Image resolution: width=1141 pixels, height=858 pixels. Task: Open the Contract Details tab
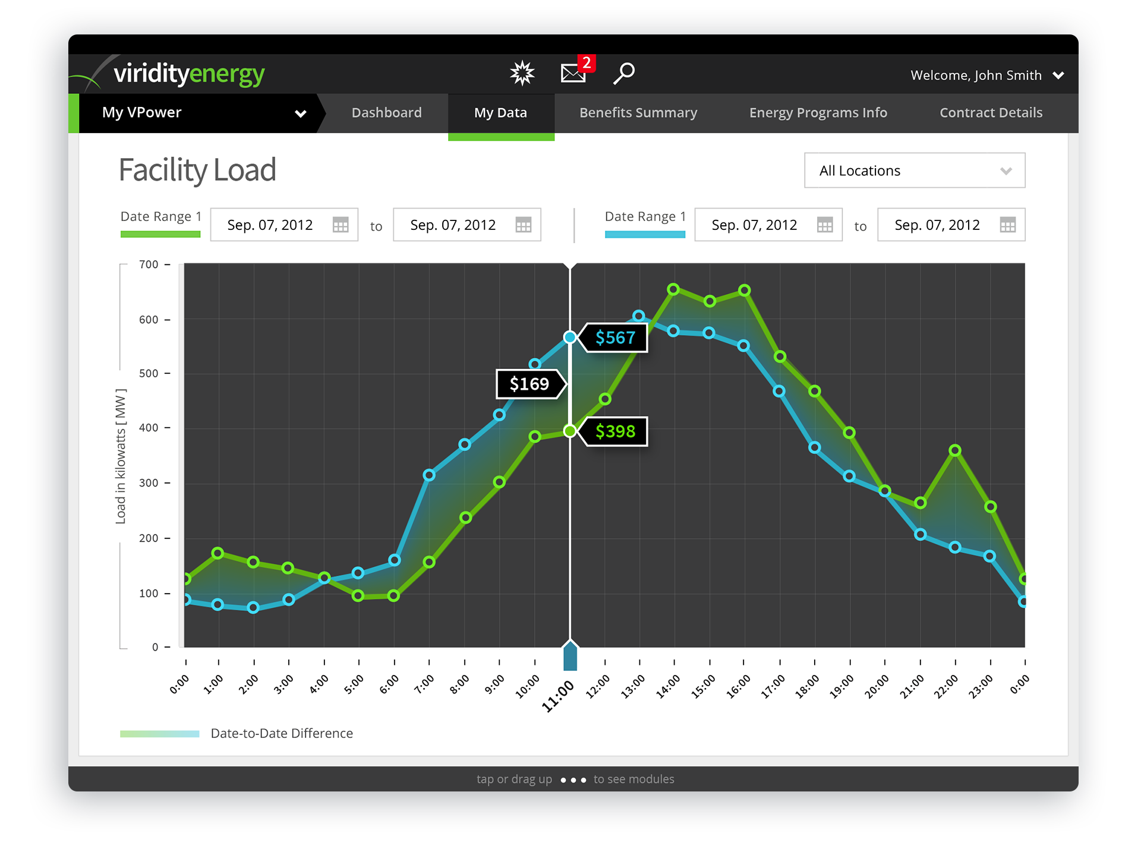click(991, 113)
